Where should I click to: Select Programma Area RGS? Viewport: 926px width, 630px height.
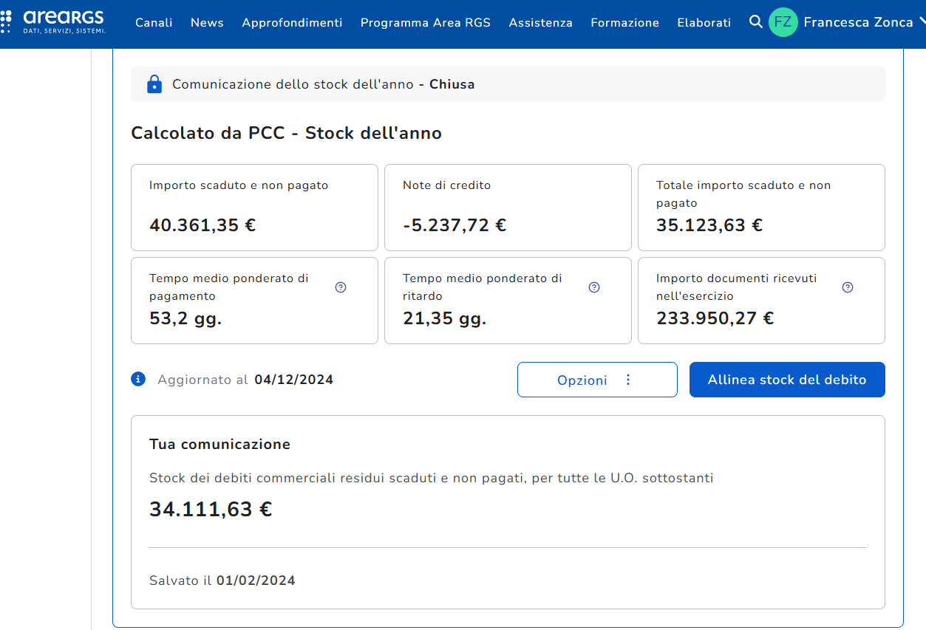(425, 23)
